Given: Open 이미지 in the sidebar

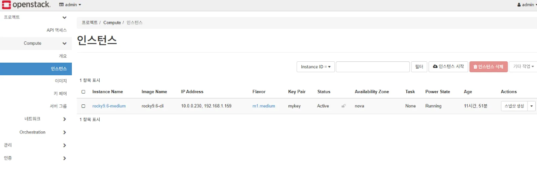Looking at the screenshot, I should coord(61,81).
